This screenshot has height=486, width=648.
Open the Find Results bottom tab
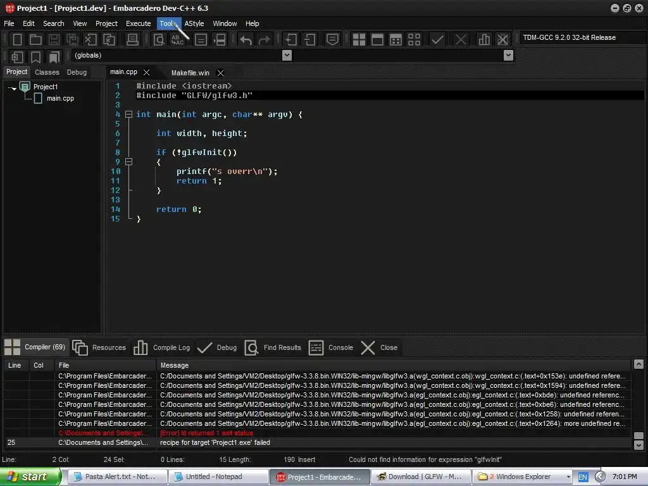pos(273,347)
